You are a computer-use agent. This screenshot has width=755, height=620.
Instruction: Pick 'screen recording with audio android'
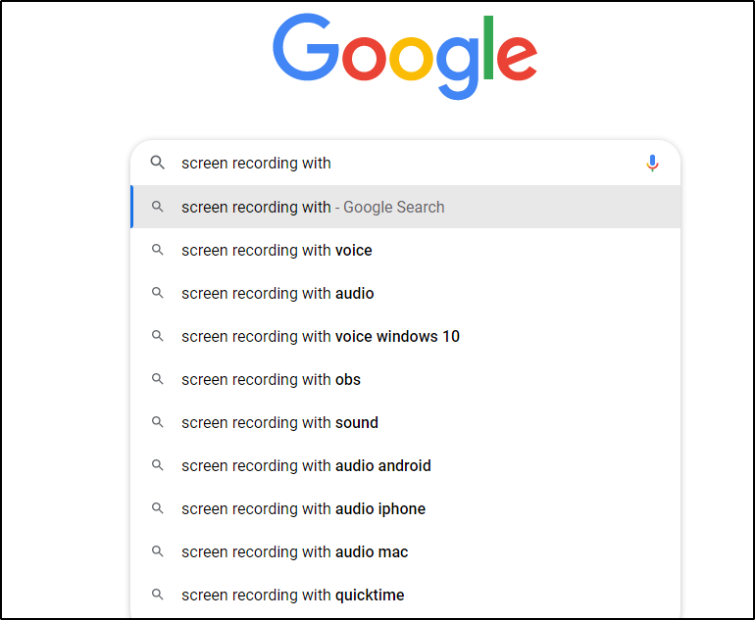[x=306, y=465]
